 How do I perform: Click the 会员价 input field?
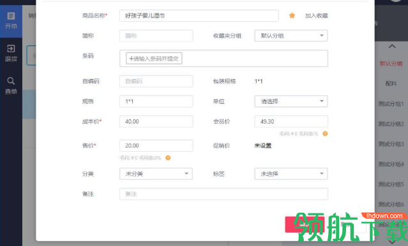[291, 122]
